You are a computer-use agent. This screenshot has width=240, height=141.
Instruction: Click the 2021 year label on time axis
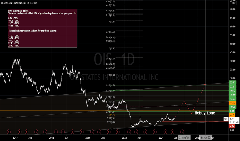point(161,138)
